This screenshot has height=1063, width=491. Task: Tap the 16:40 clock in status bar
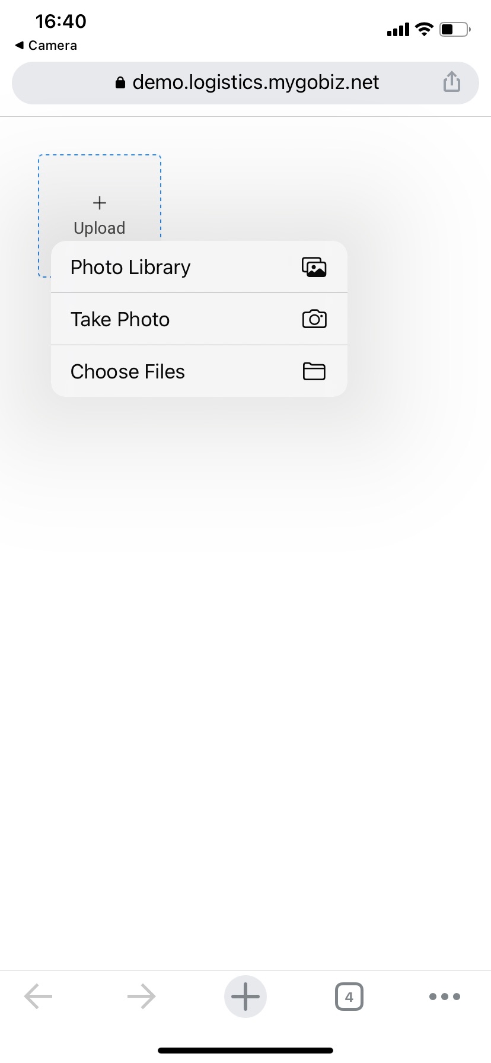[x=60, y=21]
